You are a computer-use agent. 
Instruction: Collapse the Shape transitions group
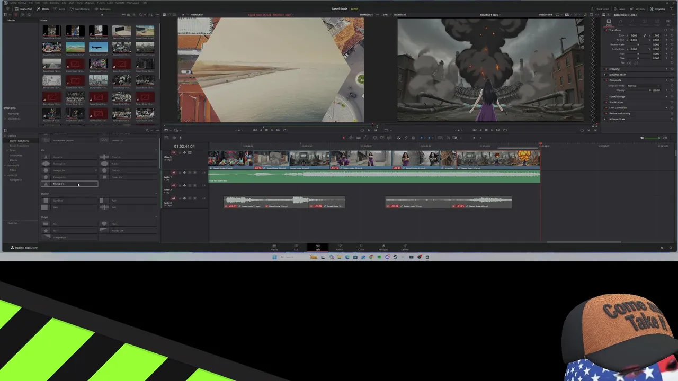pos(156,217)
